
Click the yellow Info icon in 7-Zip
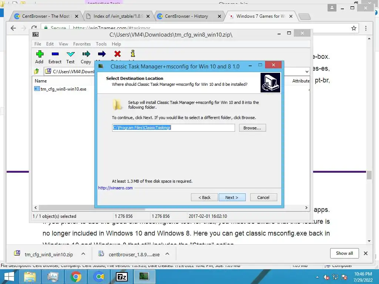[133, 53]
